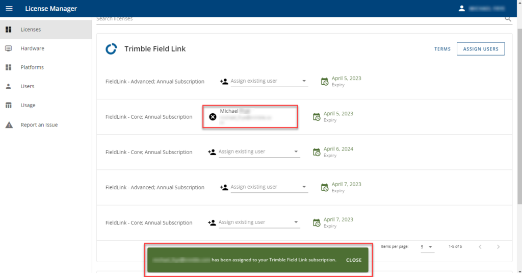Click the assigned user name Michael
Image resolution: width=522 pixels, height=277 pixels.
point(229,111)
